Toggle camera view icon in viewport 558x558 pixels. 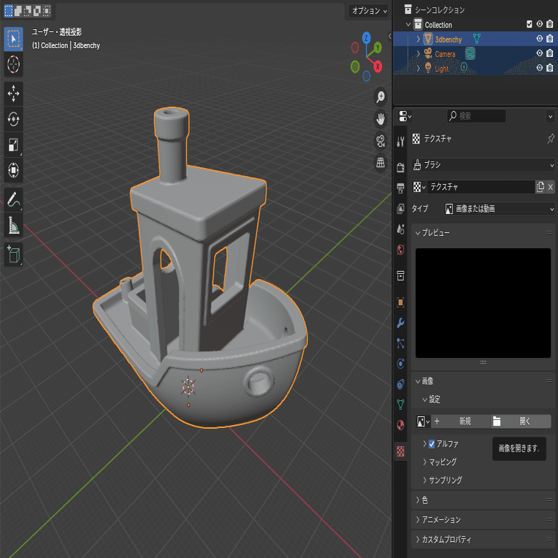pos(381,141)
